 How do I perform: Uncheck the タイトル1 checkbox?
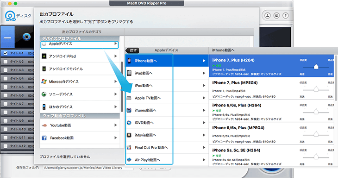click(x=5, y=53)
